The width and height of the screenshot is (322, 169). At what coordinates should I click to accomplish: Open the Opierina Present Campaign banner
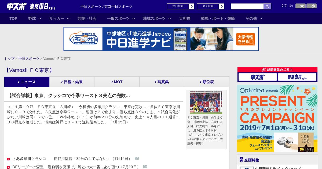277,118
